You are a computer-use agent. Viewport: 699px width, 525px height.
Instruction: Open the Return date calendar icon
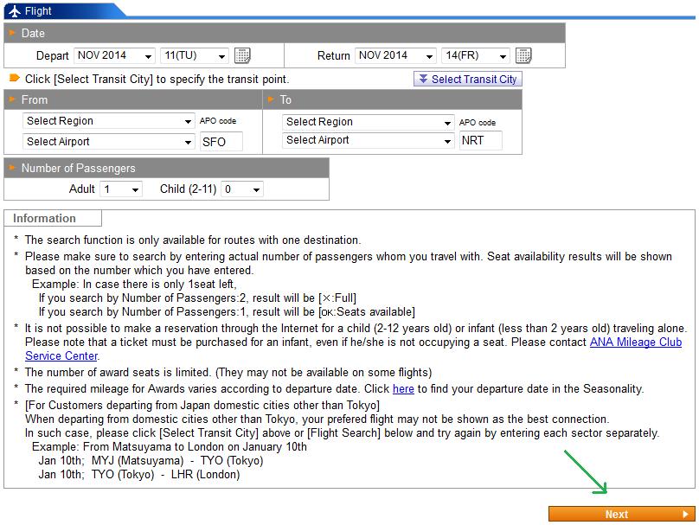tap(523, 56)
